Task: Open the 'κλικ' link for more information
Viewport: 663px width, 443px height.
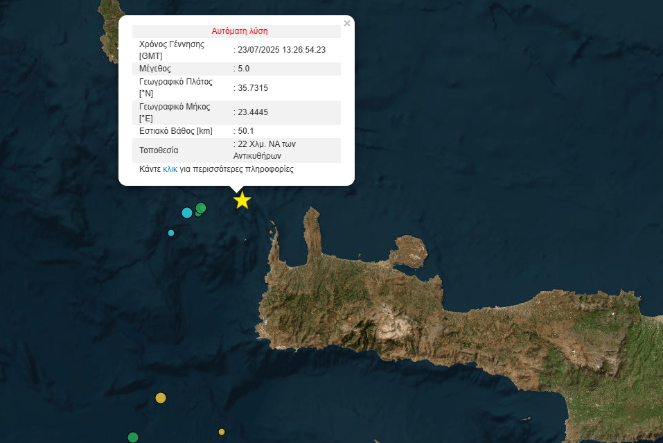Action: click(170, 169)
